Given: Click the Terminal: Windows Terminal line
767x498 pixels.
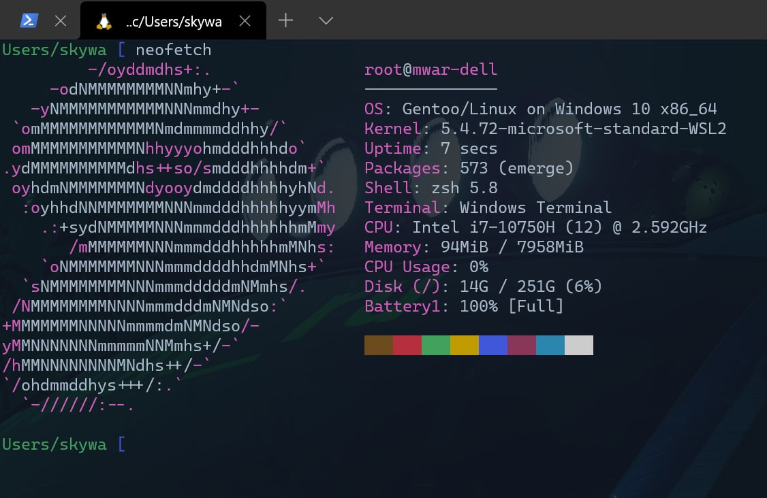Looking at the screenshot, I should click(488, 207).
